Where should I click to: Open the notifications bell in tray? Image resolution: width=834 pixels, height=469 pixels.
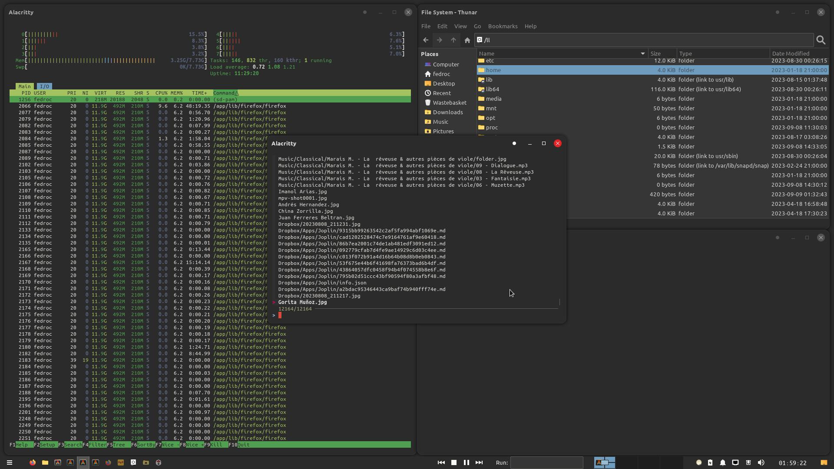[x=723, y=462]
